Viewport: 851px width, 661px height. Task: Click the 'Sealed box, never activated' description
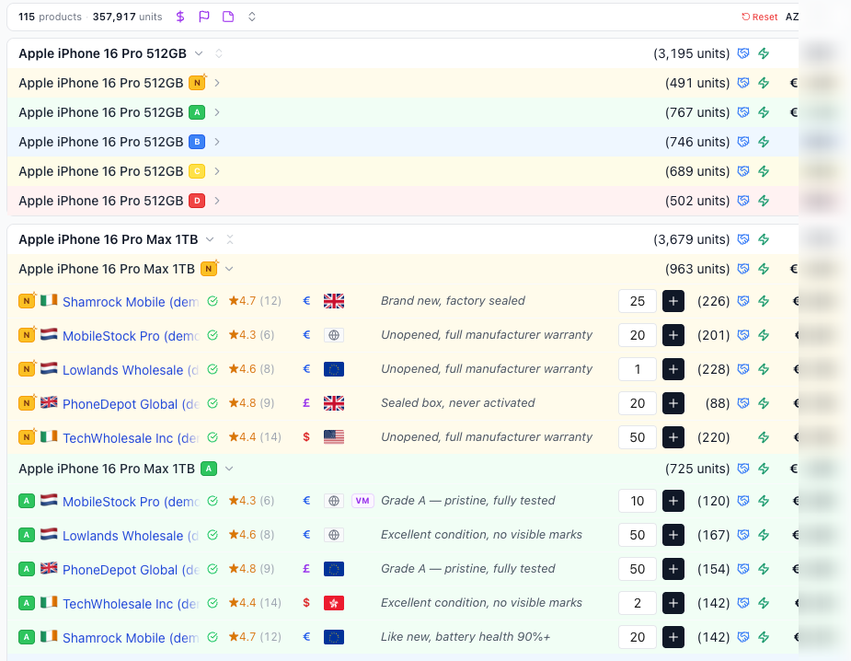pos(457,403)
